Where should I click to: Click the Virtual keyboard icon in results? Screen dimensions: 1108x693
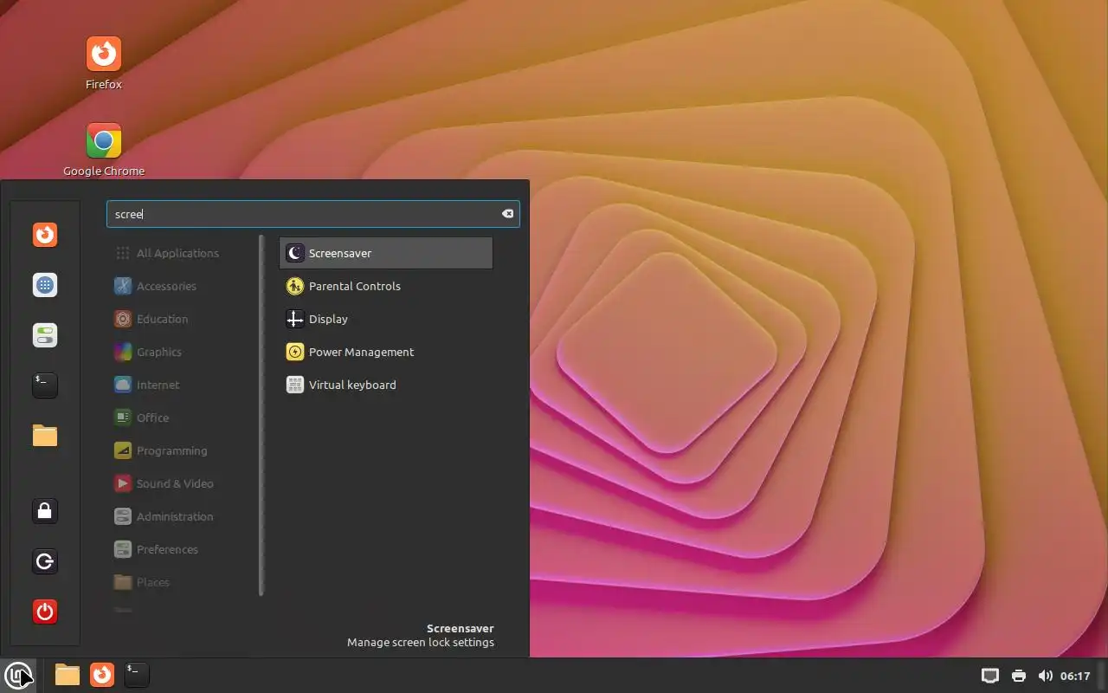click(295, 385)
